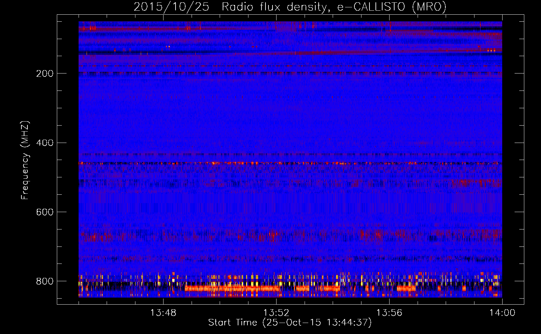The image size is (541, 334).
Task: Click the plot title mentioning e-CALLISTO (MRO)
Action: coord(290,7)
